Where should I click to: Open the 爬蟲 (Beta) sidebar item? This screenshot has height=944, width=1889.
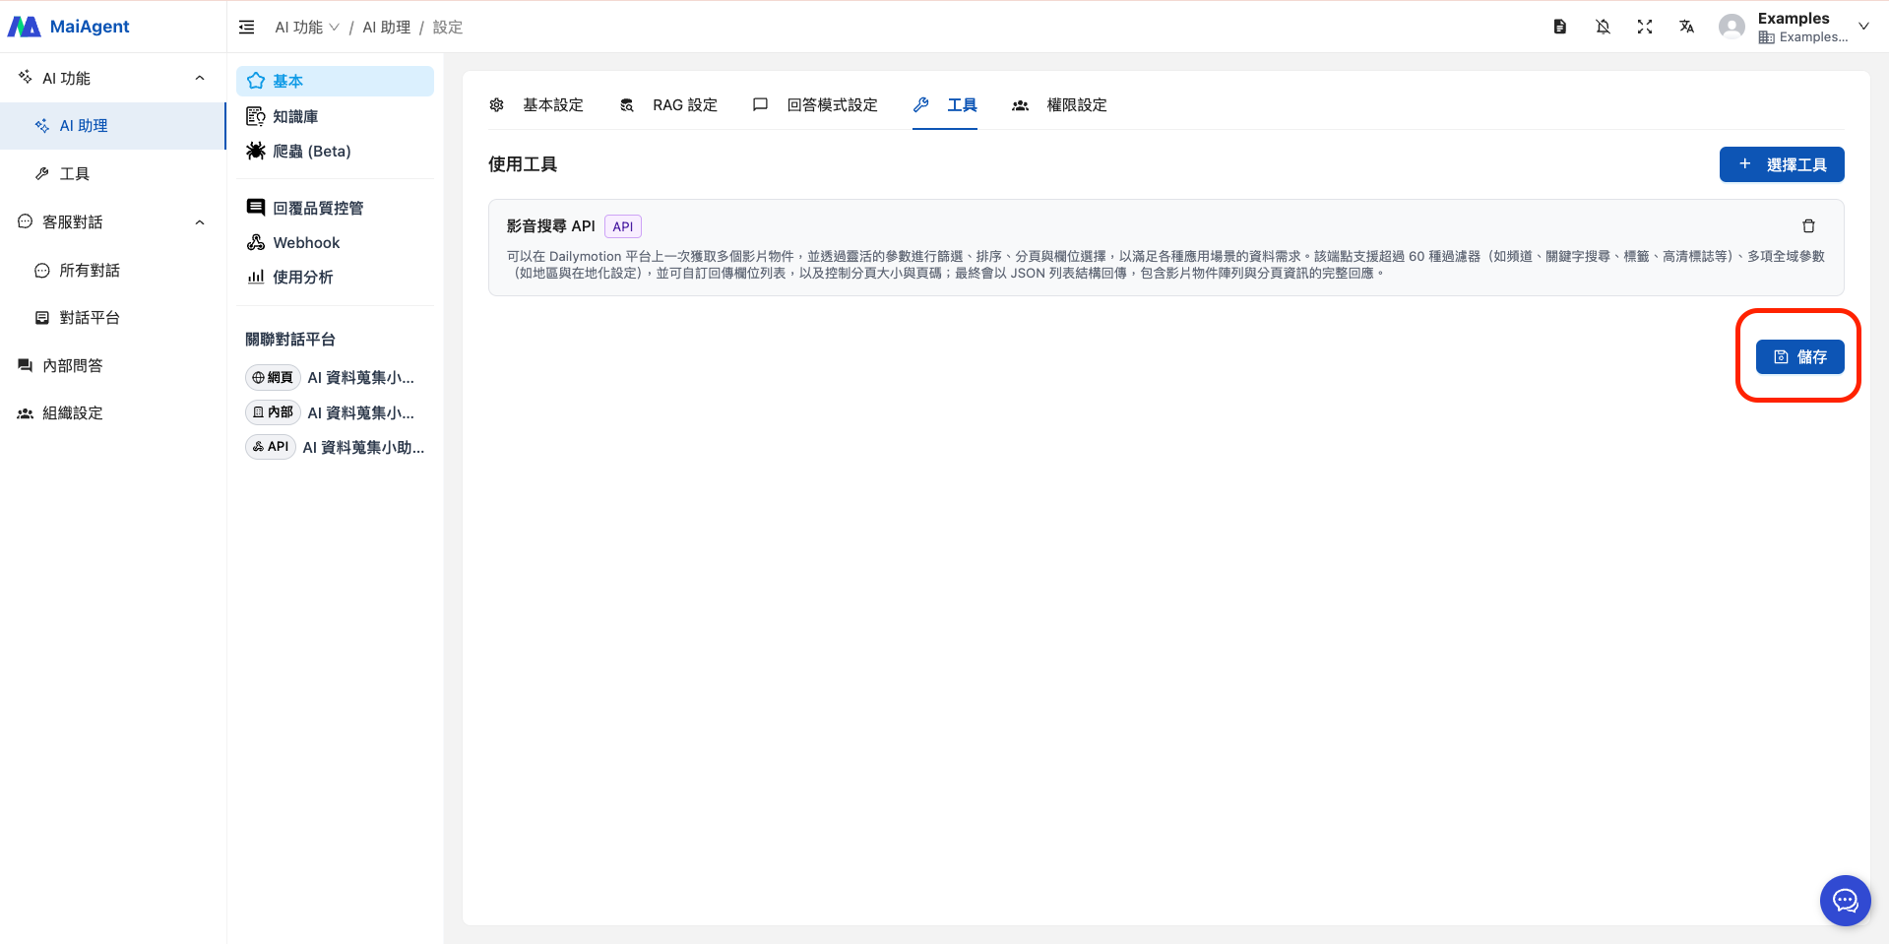tap(311, 151)
